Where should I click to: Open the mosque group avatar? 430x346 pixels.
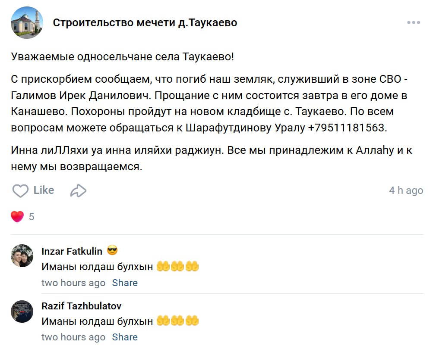[27, 23]
